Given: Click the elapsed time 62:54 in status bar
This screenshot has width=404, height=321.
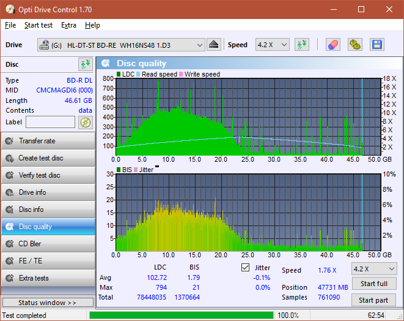Looking at the screenshot, I should (376, 315).
